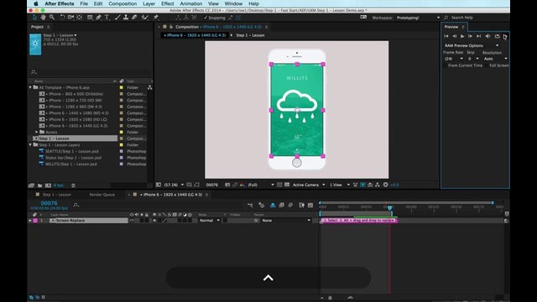Expand the Assets folder
The image size is (537, 302).
[37, 133]
